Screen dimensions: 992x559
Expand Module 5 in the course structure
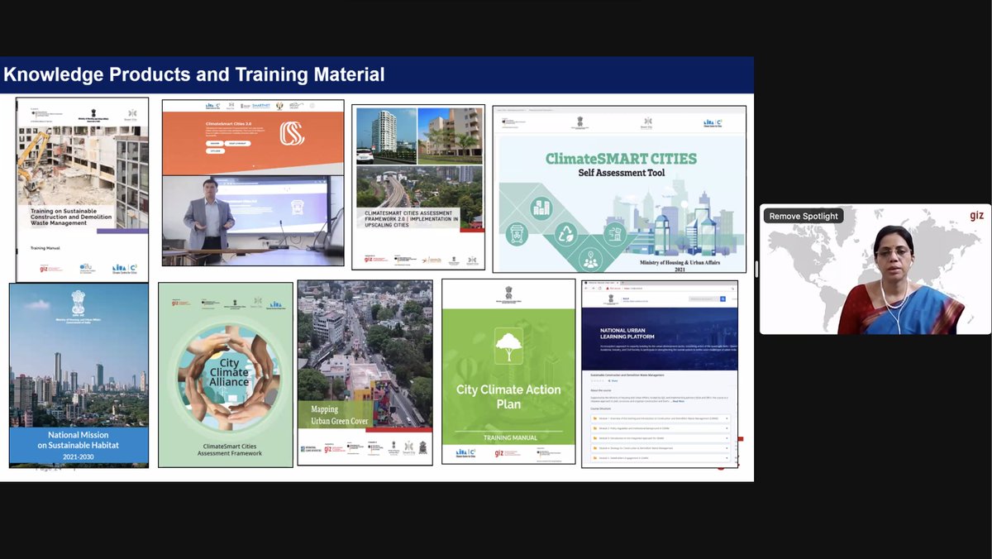pyautogui.click(x=661, y=458)
